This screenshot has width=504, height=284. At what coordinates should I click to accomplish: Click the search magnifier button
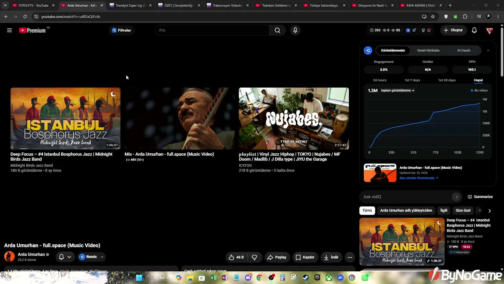pos(278,30)
